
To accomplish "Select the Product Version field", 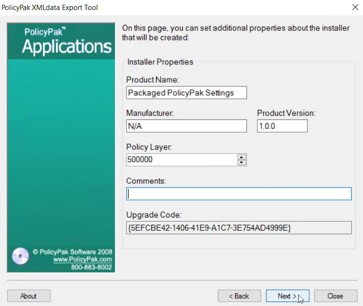I will coord(282,126).
